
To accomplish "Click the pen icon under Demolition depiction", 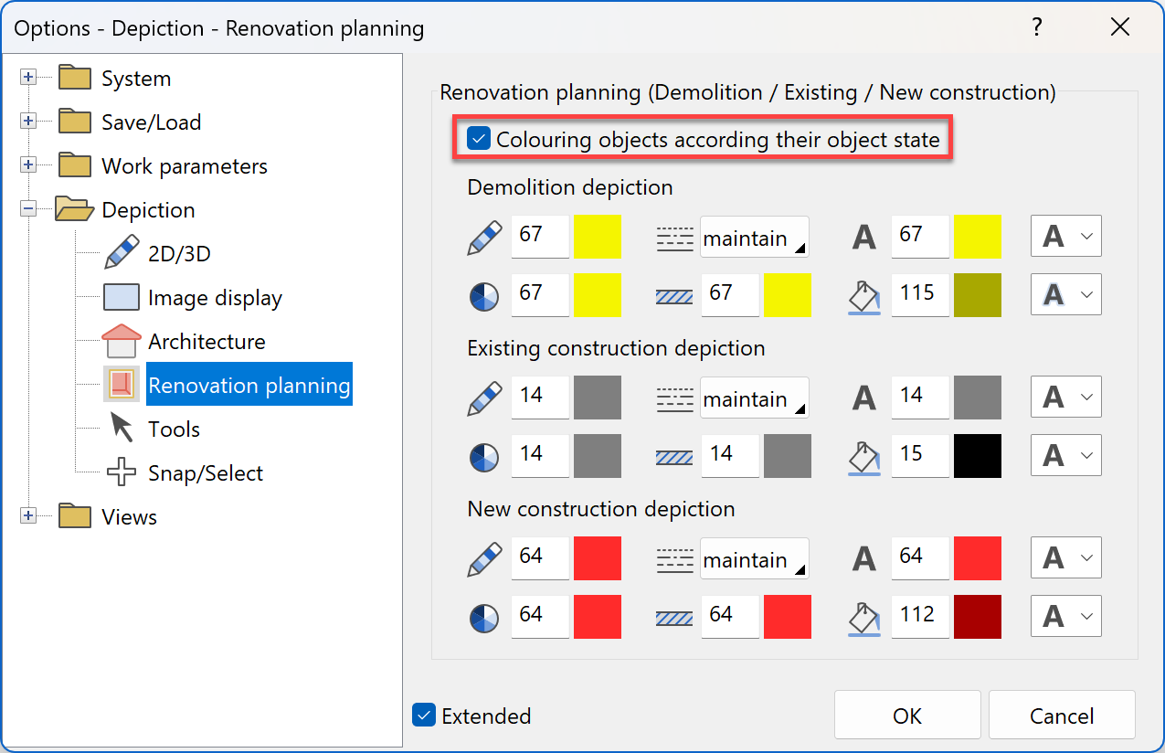I will (484, 238).
